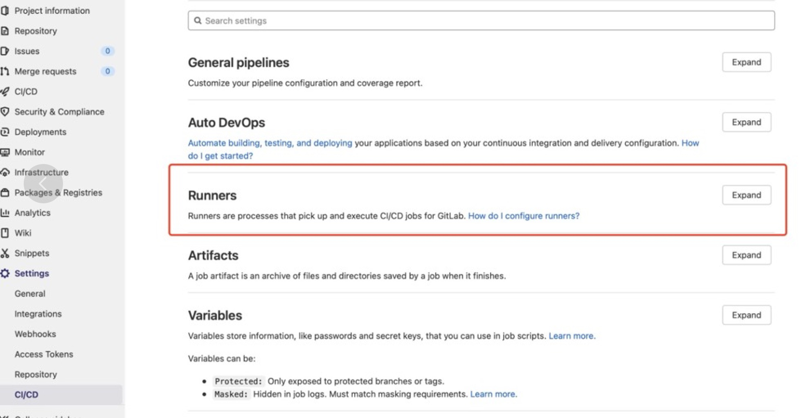Open Analytics in the sidebar
Image resolution: width=806 pixels, height=418 pixels.
(x=32, y=213)
